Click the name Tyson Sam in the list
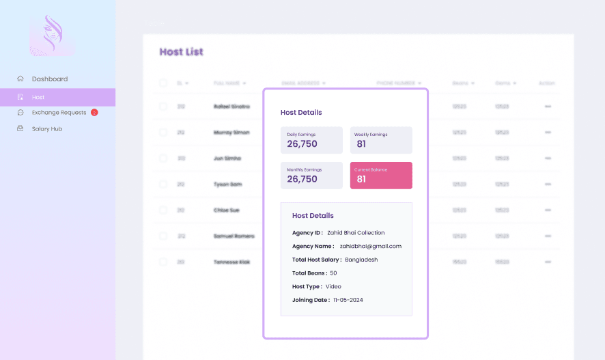This screenshot has height=360, width=605. [227, 184]
